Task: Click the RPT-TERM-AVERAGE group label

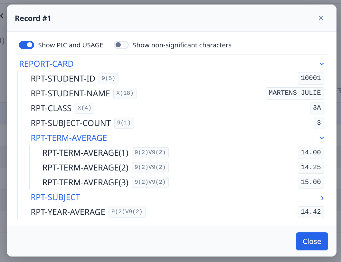Action: (x=69, y=138)
